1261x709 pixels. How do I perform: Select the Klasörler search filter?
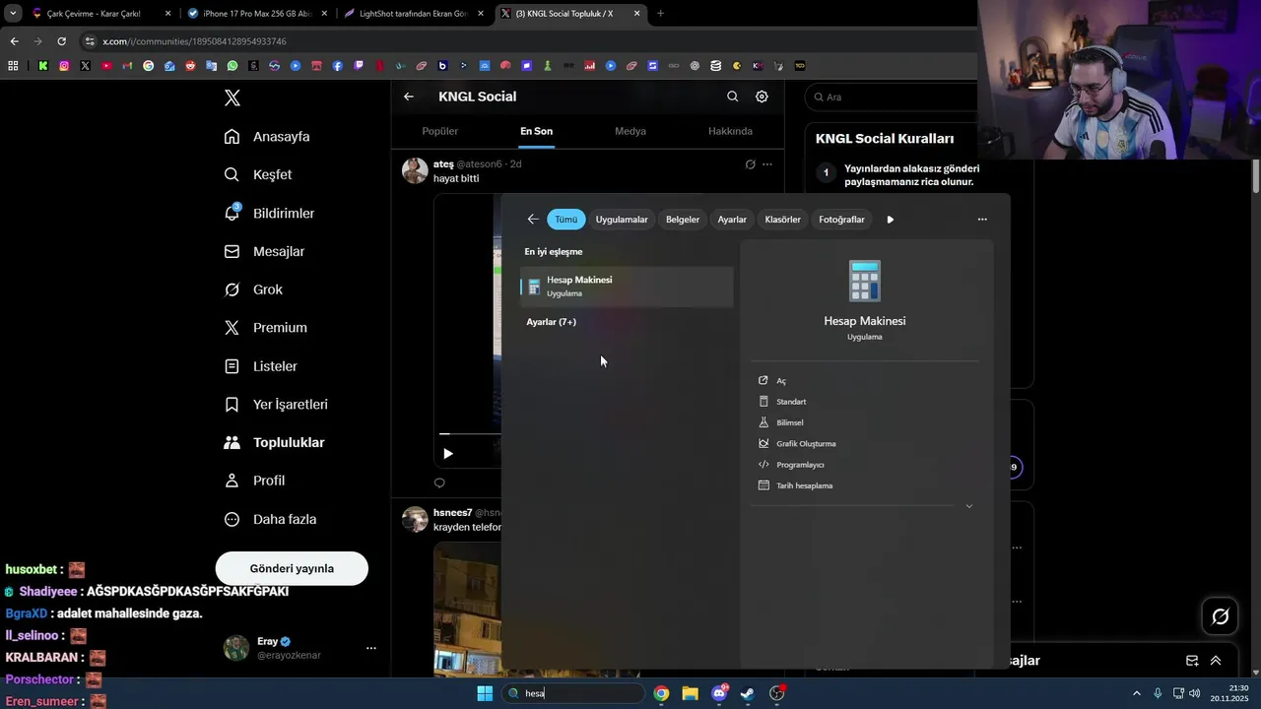(x=782, y=220)
